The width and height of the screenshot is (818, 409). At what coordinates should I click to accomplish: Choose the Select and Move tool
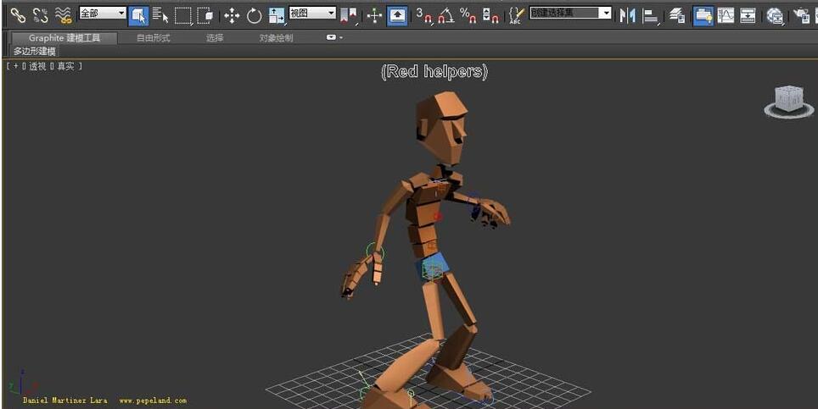(232, 15)
